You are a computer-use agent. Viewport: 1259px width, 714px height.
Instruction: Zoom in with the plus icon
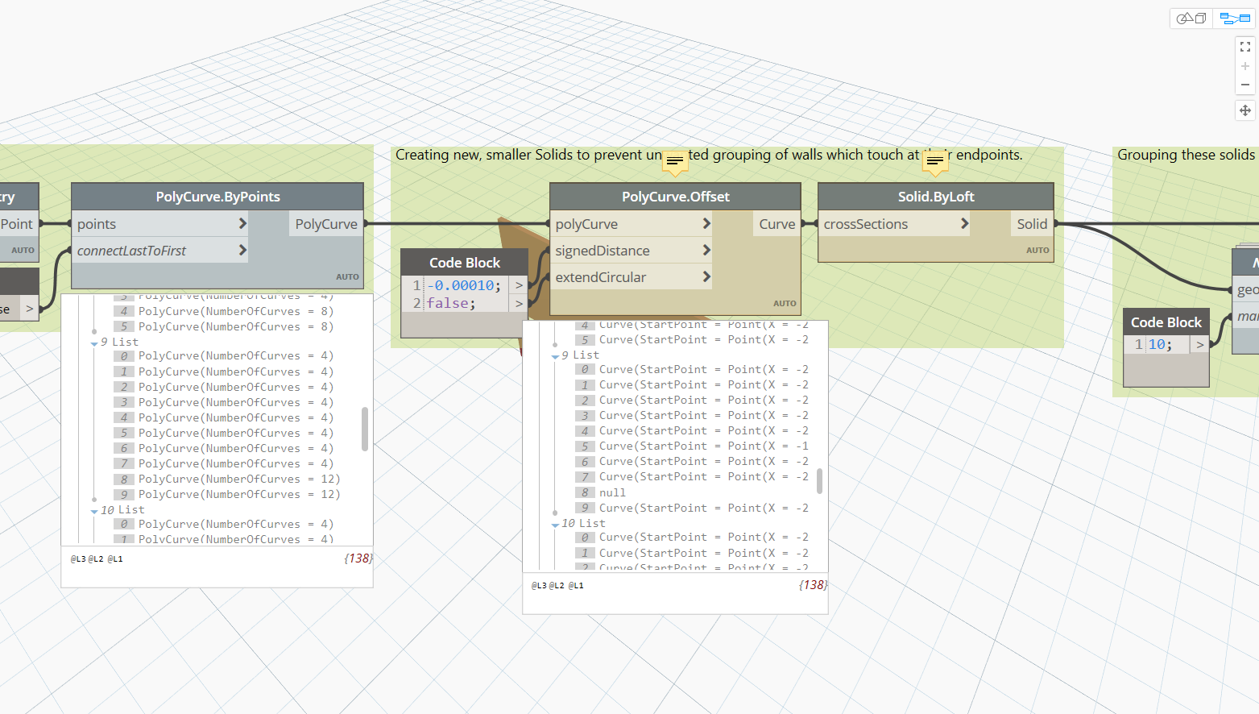(x=1245, y=66)
